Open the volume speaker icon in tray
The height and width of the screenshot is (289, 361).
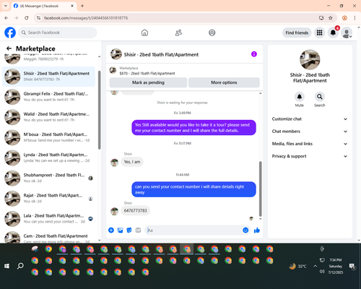coord(322,272)
